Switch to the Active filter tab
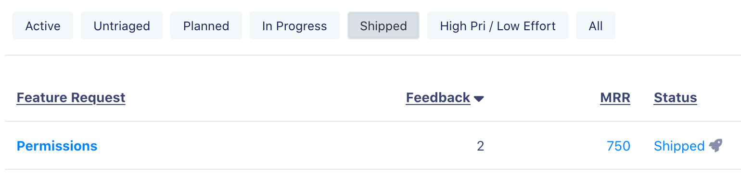Viewport: 741px width, 187px height. [x=43, y=26]
